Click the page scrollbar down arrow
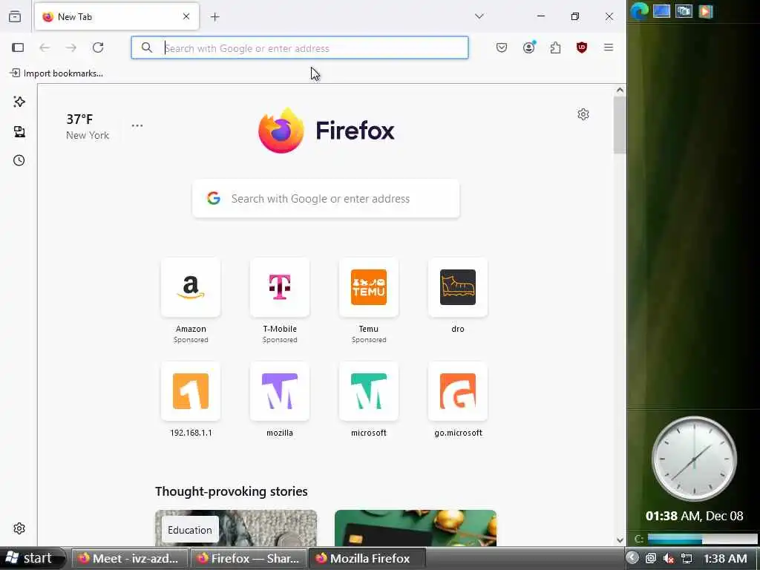This screenshot has height=570, width=760. 620,540
